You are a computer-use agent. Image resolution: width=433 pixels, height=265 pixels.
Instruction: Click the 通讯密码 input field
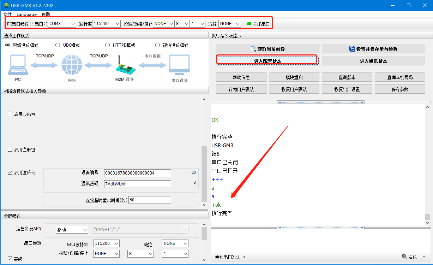click(138, 184)
